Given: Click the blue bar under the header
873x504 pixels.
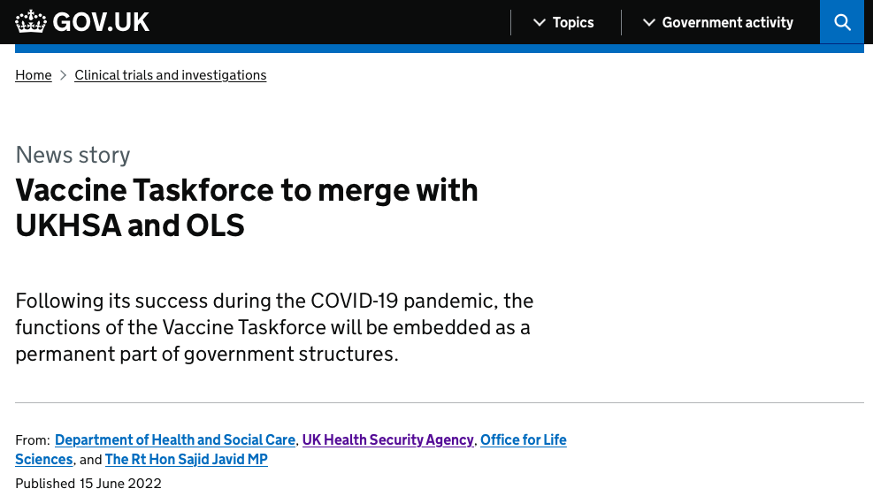Looking at the screenshot, I should click(440, 49).
